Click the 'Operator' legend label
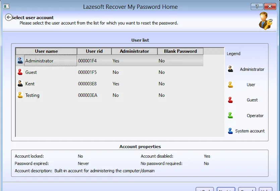 pyautogui.click(x=255, y=116)
